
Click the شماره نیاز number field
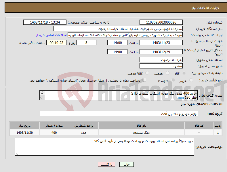point(161,22)
